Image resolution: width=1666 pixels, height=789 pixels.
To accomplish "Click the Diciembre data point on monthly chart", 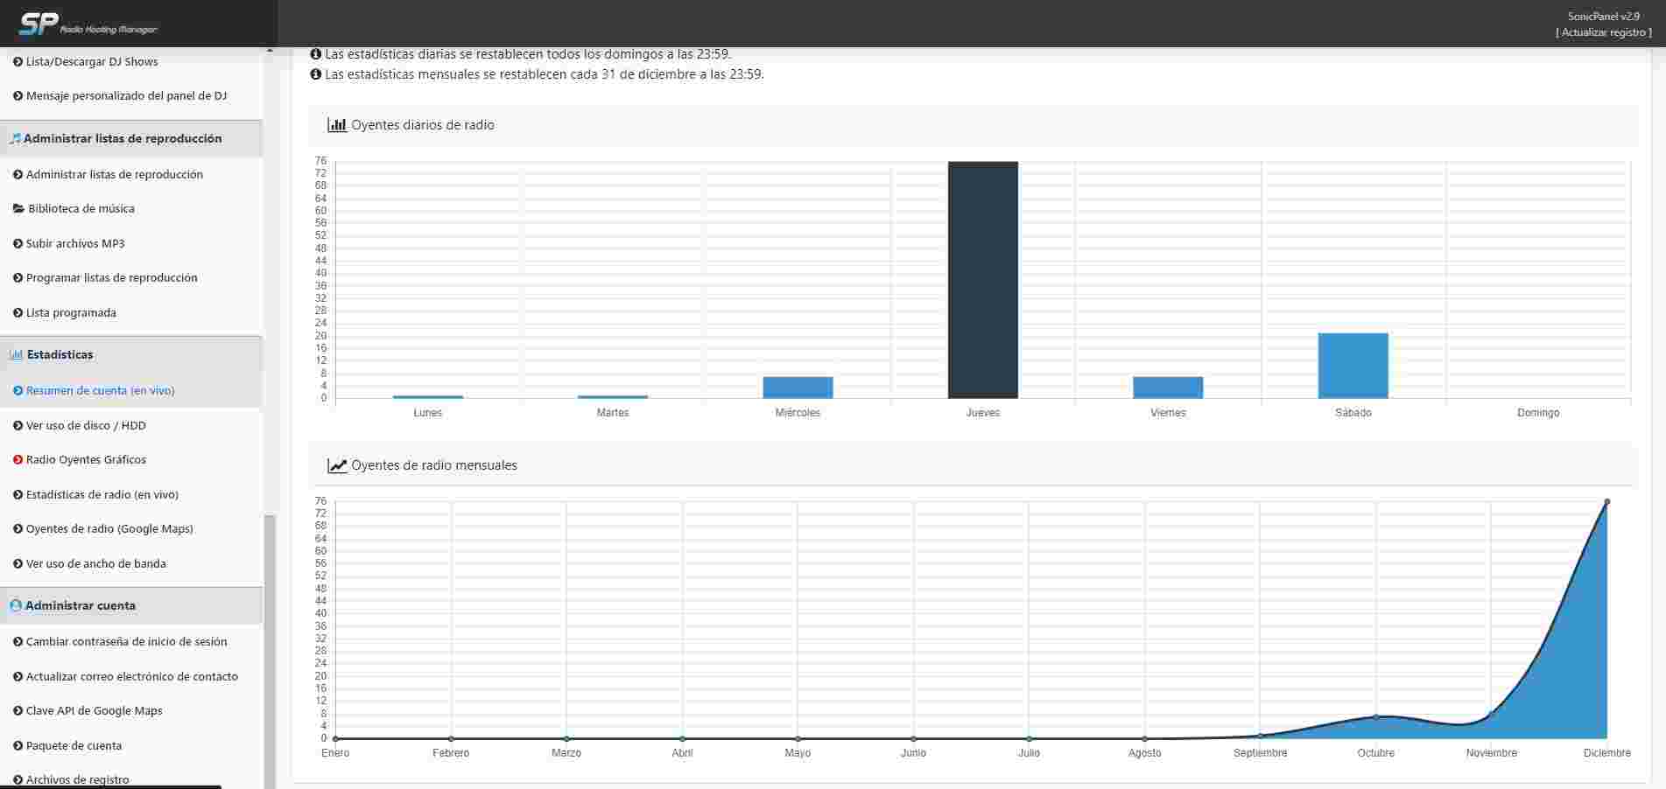I will 1606,502.
